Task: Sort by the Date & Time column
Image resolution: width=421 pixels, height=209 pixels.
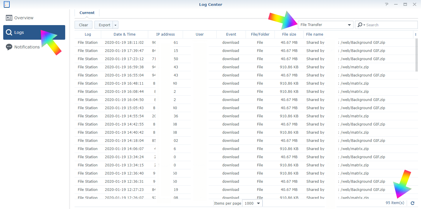Action: click(x=125, y=34)
